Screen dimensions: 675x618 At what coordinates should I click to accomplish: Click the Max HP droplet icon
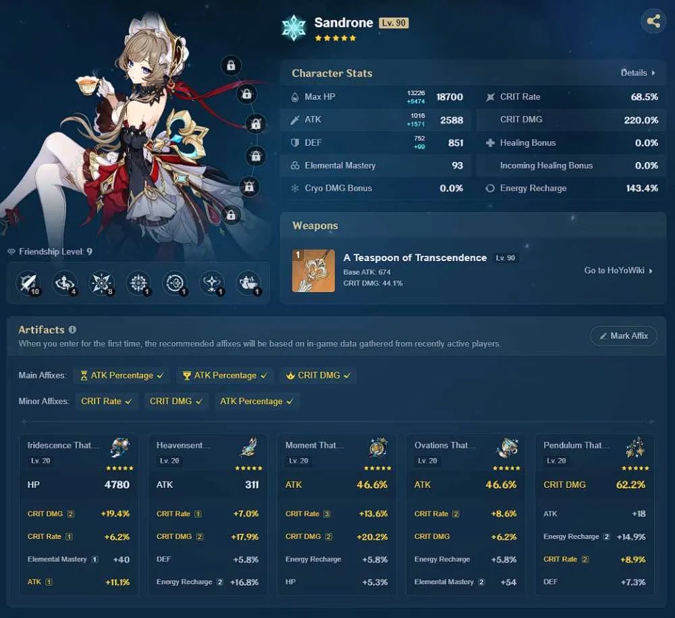coord(295,97)
